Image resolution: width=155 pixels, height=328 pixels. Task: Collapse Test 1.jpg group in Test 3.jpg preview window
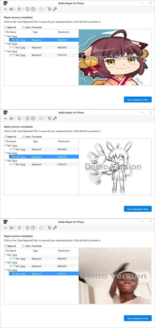[x=5, y=255]
